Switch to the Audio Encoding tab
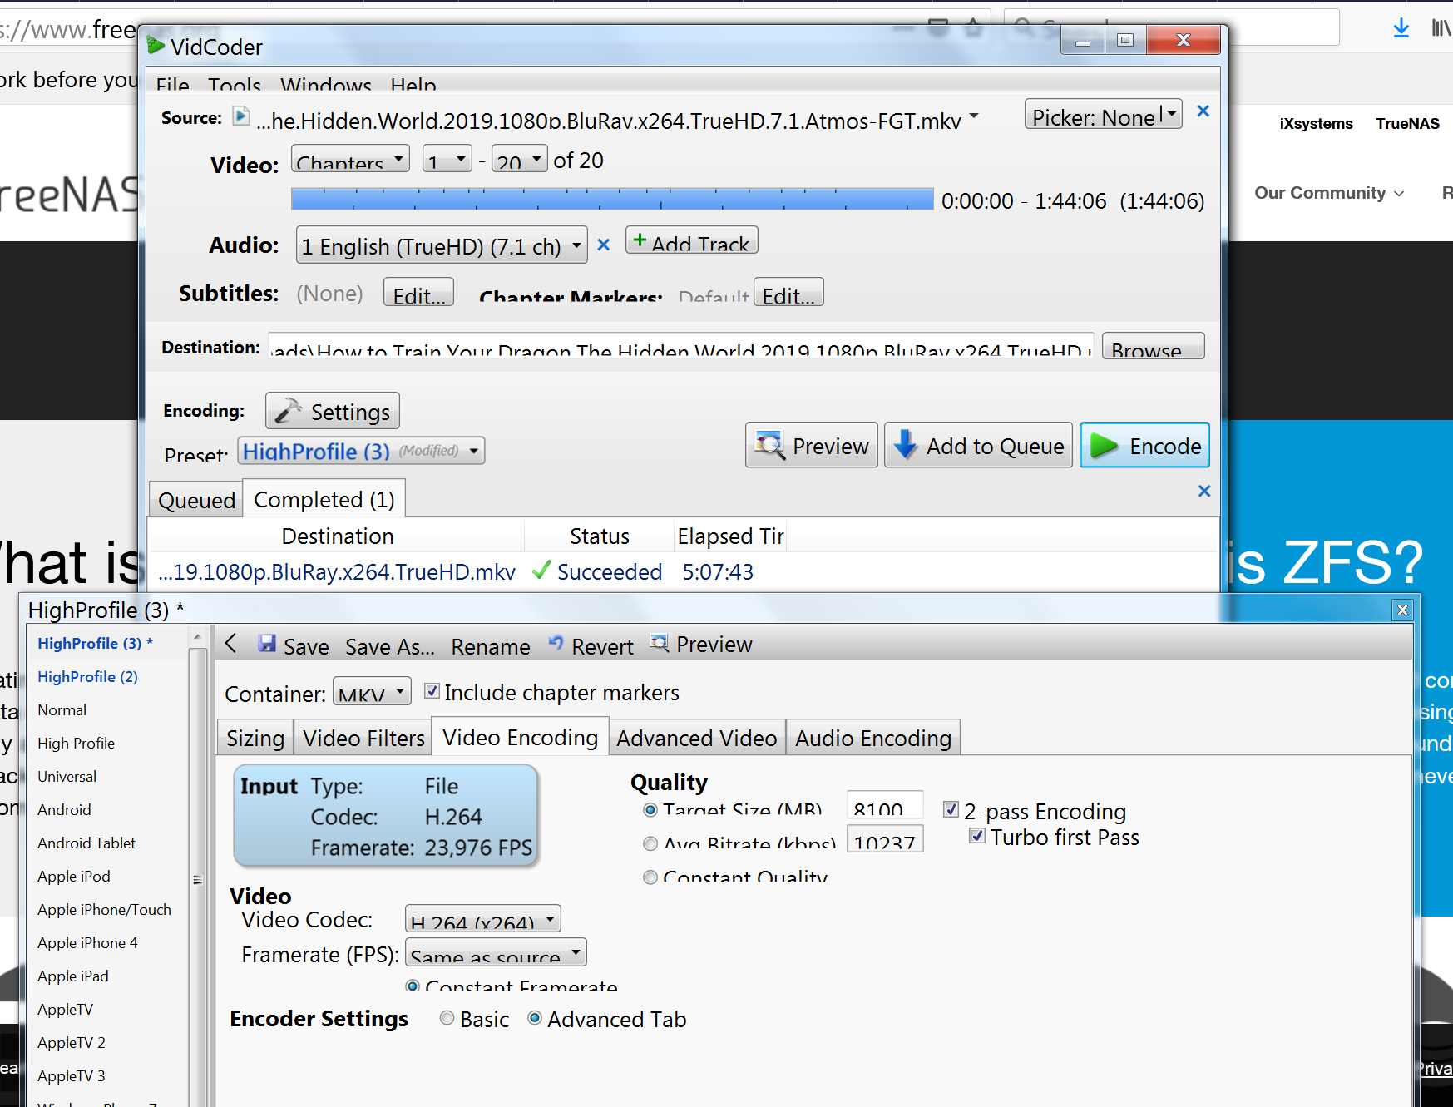The image size is (1453, 1107). [873, 738]
